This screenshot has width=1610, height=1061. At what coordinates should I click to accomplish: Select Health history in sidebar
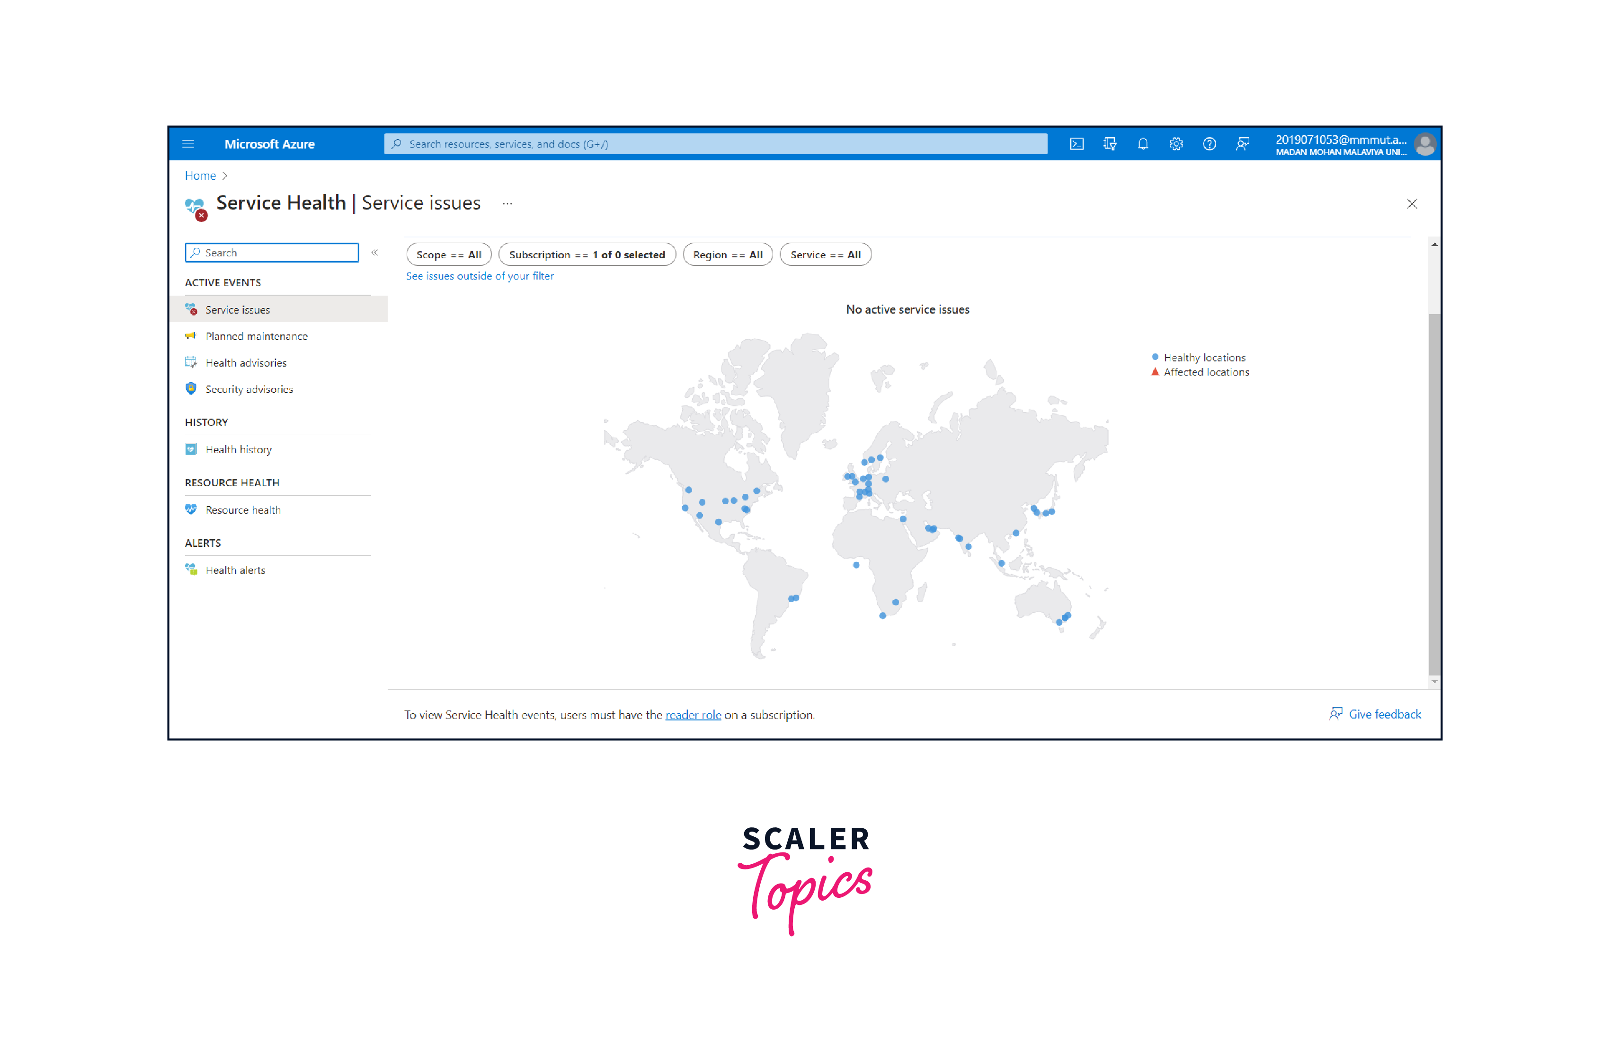click(x=238, y=449)
